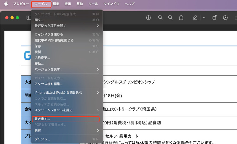The image size is (237, 144).
Task: Select 名称変更... in the menu
Action: 42,58
